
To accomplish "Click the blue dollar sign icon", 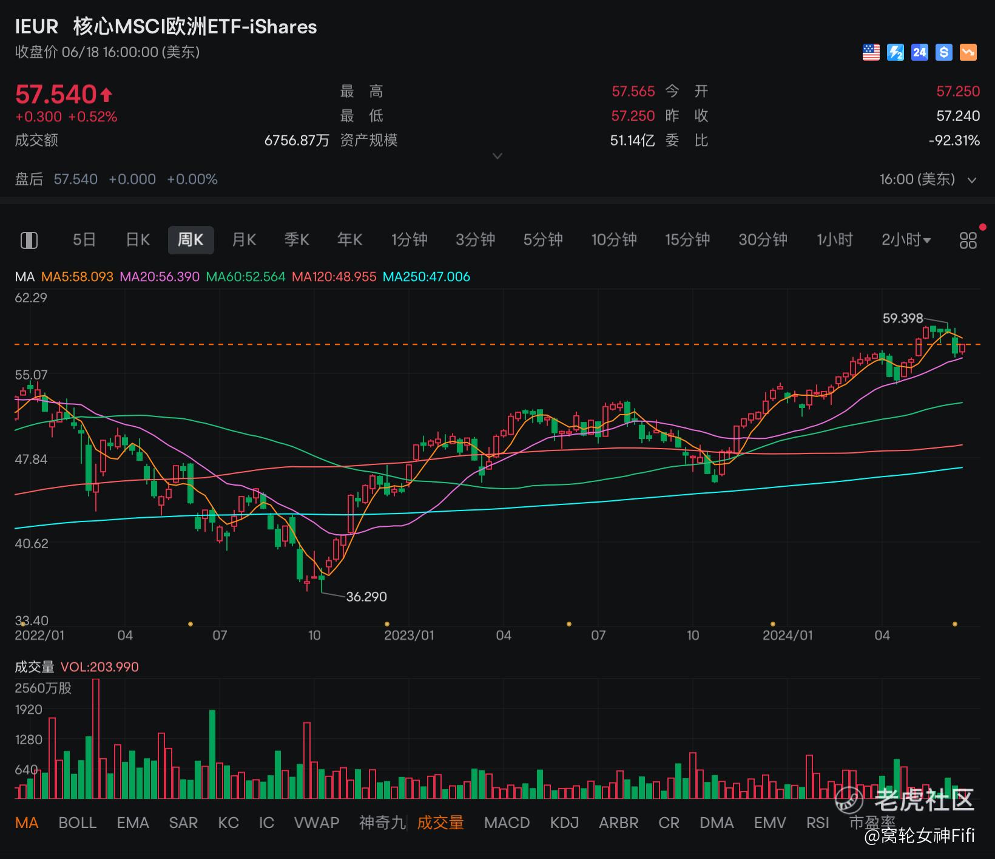I will click(944, 52).
